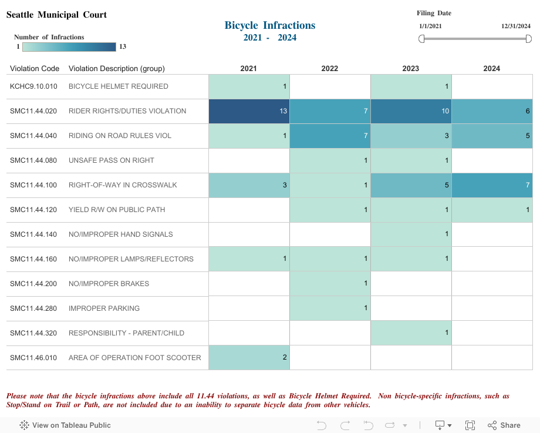Select the Violation Description (group) column header
The image size is (540, 433).
point(117,68)
